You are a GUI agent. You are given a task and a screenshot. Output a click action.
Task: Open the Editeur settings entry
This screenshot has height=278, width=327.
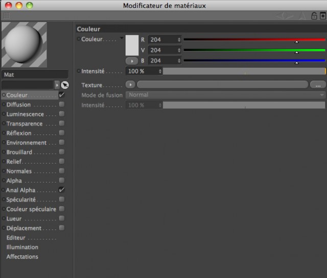16,238
